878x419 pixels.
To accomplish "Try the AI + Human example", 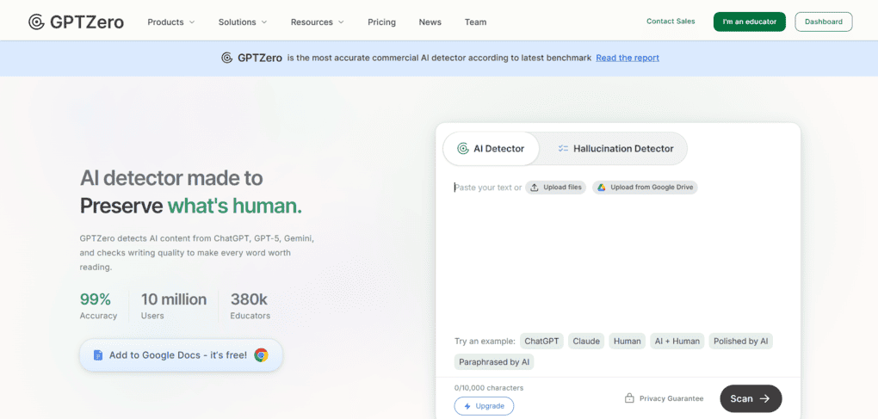I will (677, 342).
